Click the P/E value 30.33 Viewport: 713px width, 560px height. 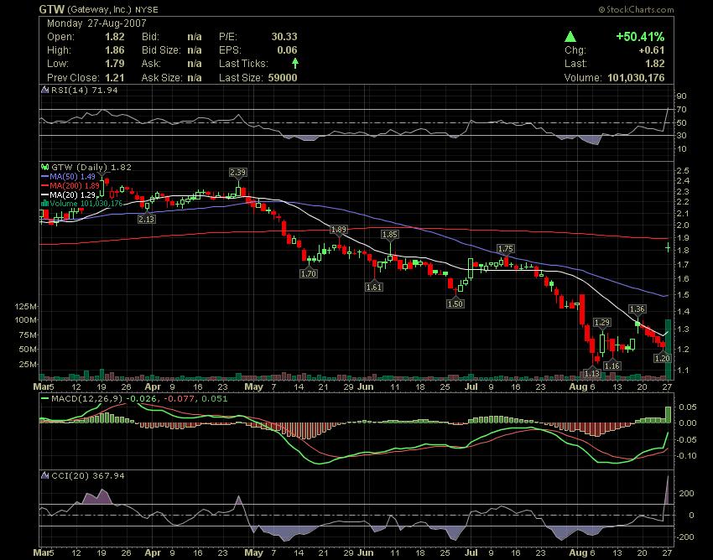click(284, 36)
